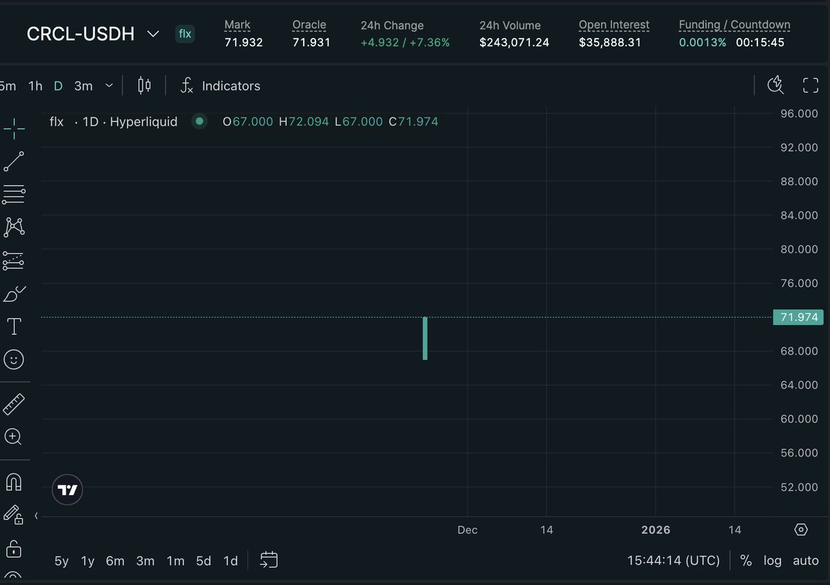Toggle log scale mode

[773, 561]
